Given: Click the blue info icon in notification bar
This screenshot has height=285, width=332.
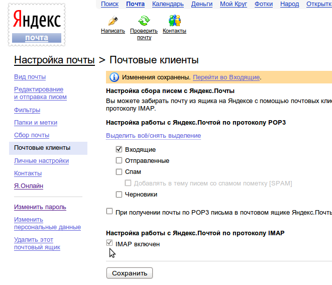Looking at the screenshot, I should point(114,77).
